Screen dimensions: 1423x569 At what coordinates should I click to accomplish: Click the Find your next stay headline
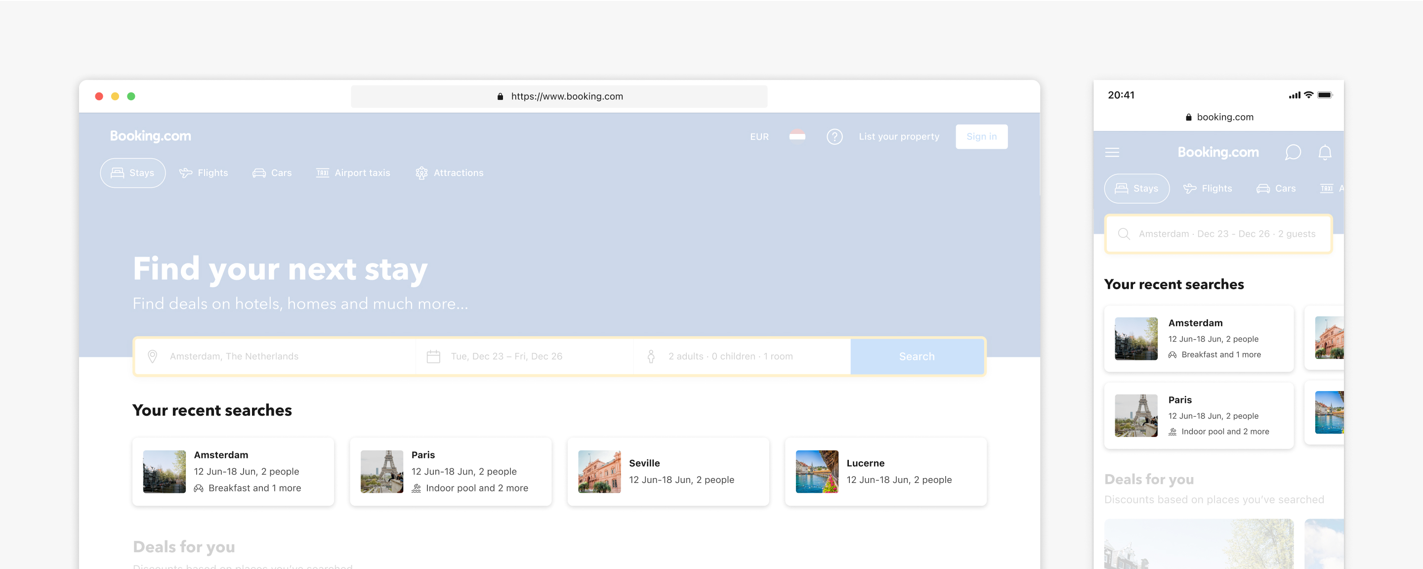280,269
